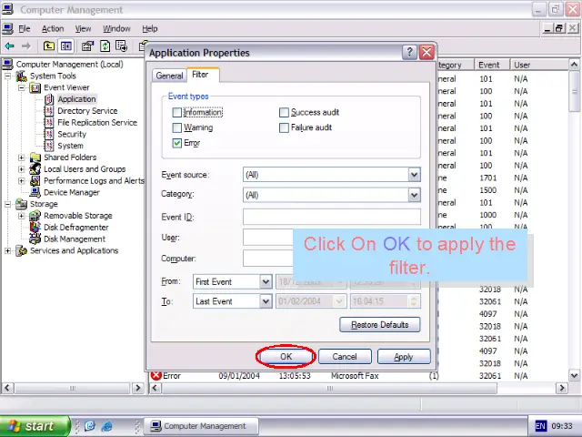This screenshot has width=582, height=437.
Task: Click the Device Manager icon
Action: click(x=35, y=192)
